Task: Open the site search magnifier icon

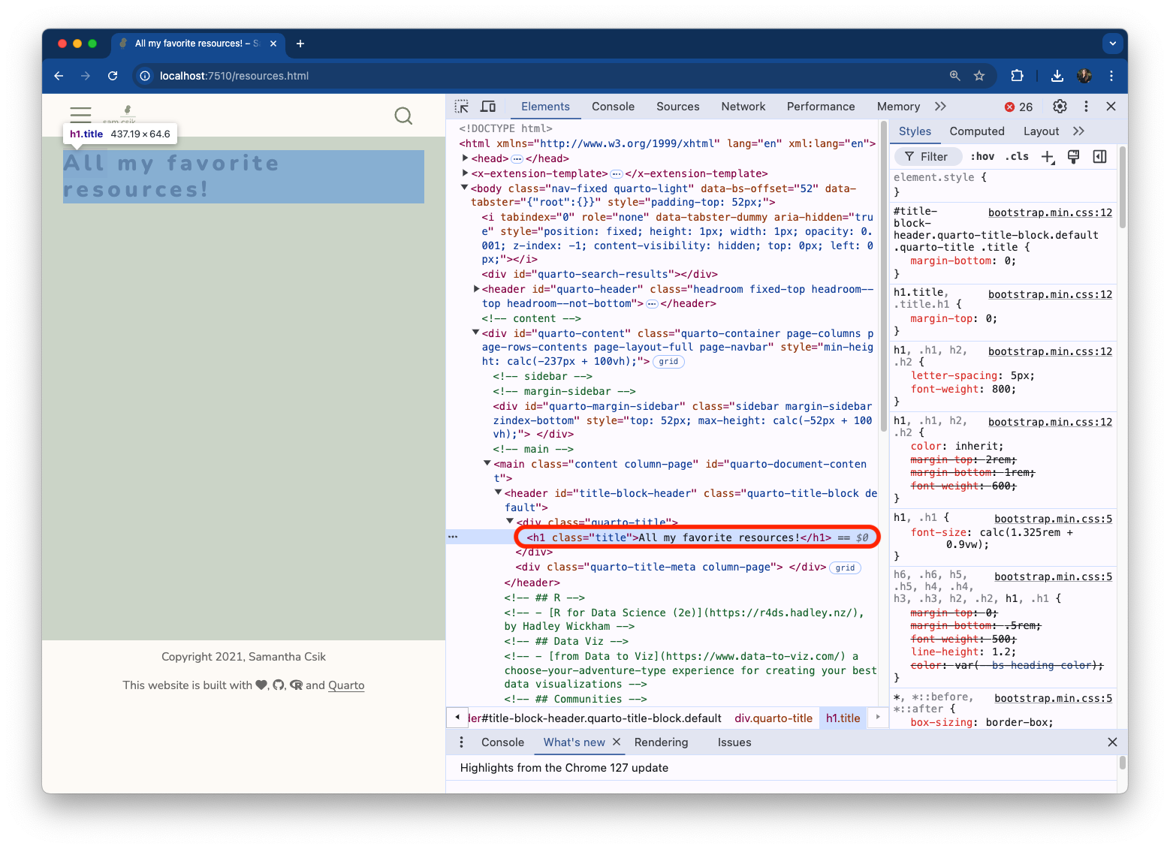Action: (403, 116)
